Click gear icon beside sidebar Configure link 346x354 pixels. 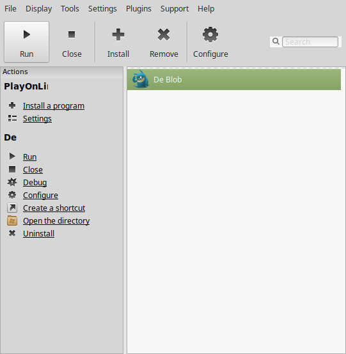coord(12,195)
